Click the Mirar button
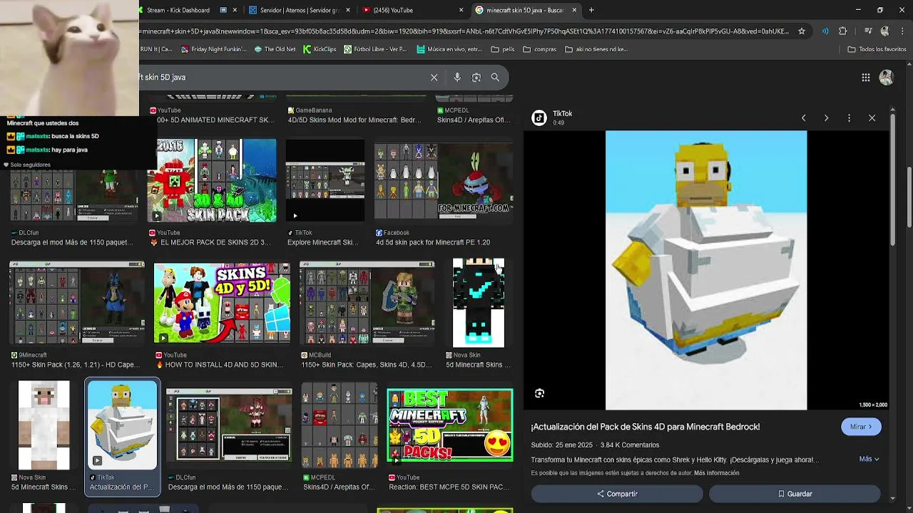 pos(861,427)
